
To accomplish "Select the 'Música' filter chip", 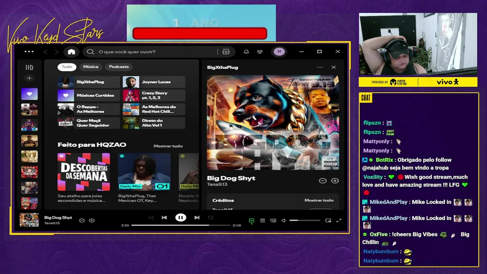I will tap(91, 67).
